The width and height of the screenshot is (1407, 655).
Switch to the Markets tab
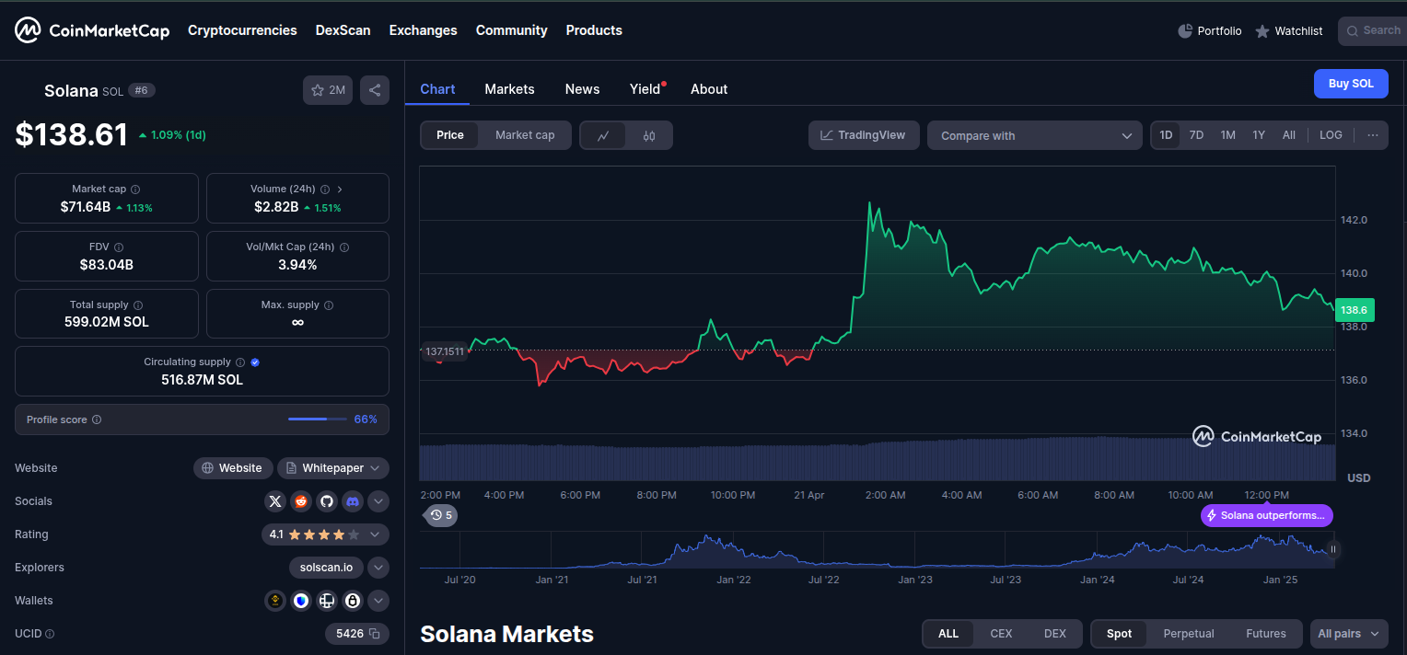coord(509,89)
